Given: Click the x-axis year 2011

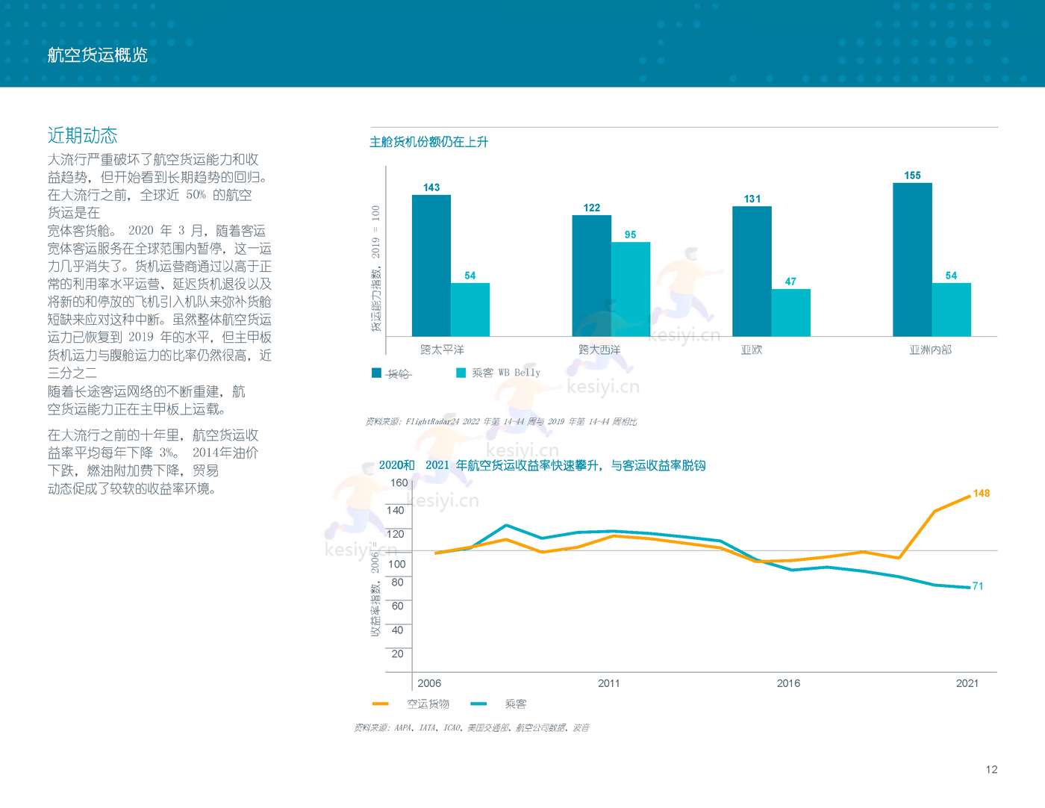Looking at the screenshot, I should 609,683.
